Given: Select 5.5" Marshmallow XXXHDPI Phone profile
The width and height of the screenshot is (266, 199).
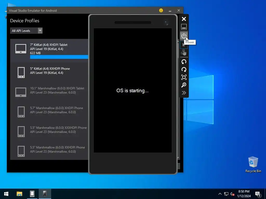Looking at the screenshot, I should pos(49,131).
